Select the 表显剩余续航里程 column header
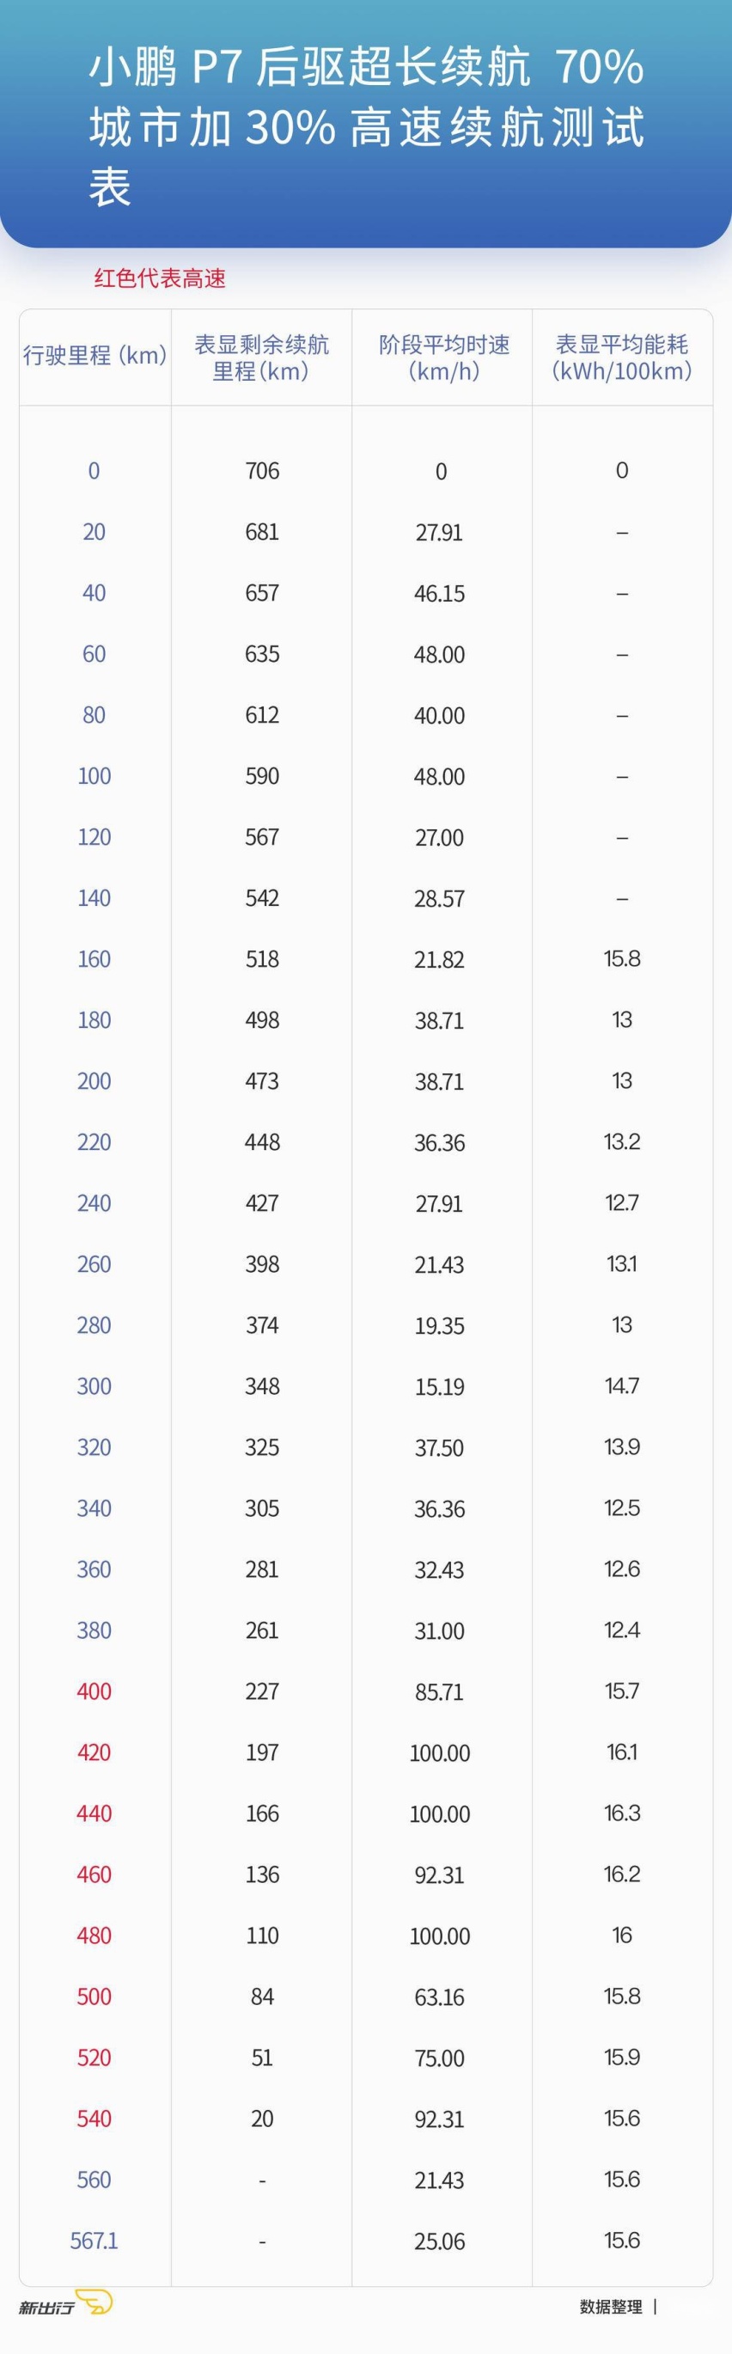732x2354 pixels. pos(261,358)
